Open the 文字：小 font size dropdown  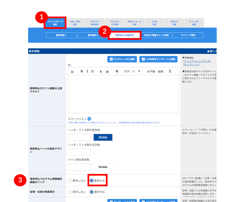pos(132,71)
